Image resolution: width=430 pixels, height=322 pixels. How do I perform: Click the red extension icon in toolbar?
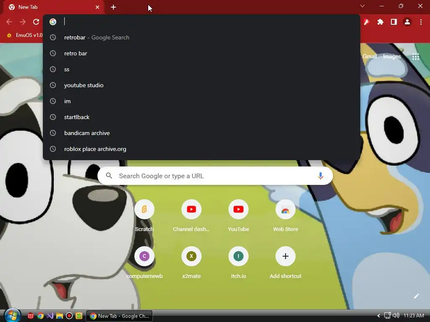[x=367, y=22]
